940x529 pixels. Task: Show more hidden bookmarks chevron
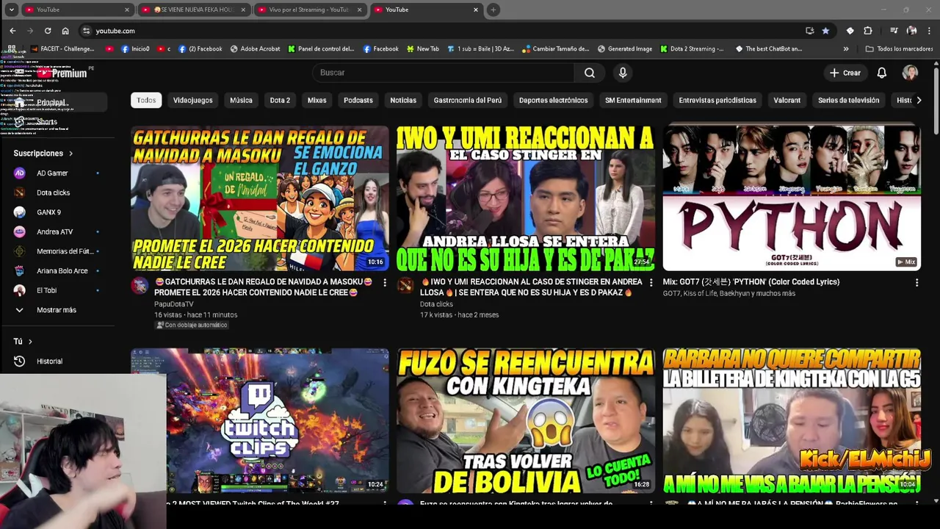click(x=846, y=48)
